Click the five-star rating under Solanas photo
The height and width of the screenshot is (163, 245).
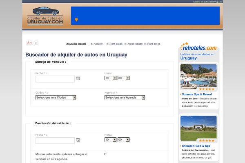(x=207, y=89)
